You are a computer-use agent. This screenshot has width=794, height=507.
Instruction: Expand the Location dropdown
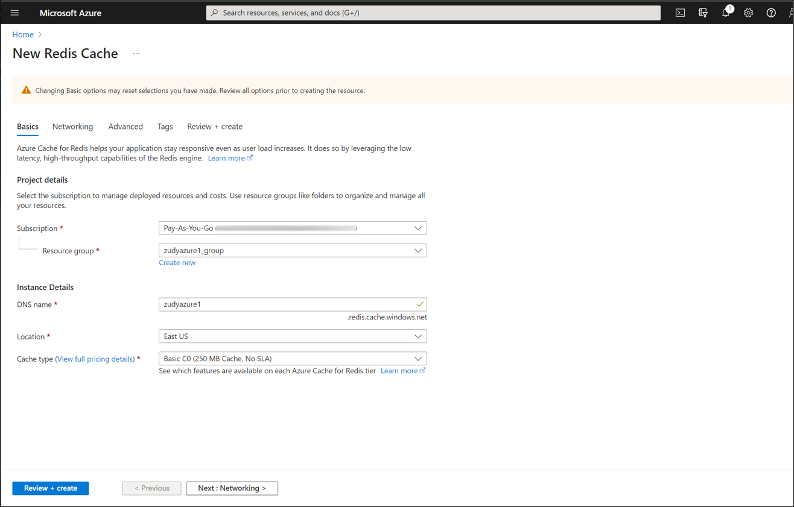click(x=293, y=336)
